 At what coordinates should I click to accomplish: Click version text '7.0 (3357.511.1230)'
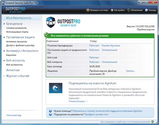pos(145,26)
